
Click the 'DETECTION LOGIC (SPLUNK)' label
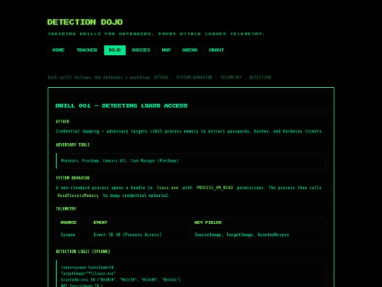coord(83,252)
